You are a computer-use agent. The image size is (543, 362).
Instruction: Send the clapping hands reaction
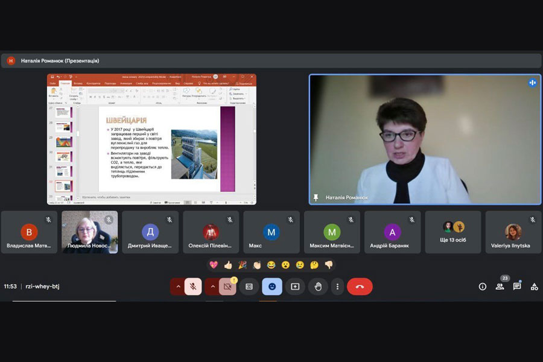click(x=256, y=265)
